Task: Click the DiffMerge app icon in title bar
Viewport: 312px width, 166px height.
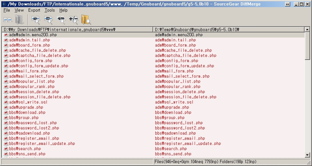Action: 4,4
